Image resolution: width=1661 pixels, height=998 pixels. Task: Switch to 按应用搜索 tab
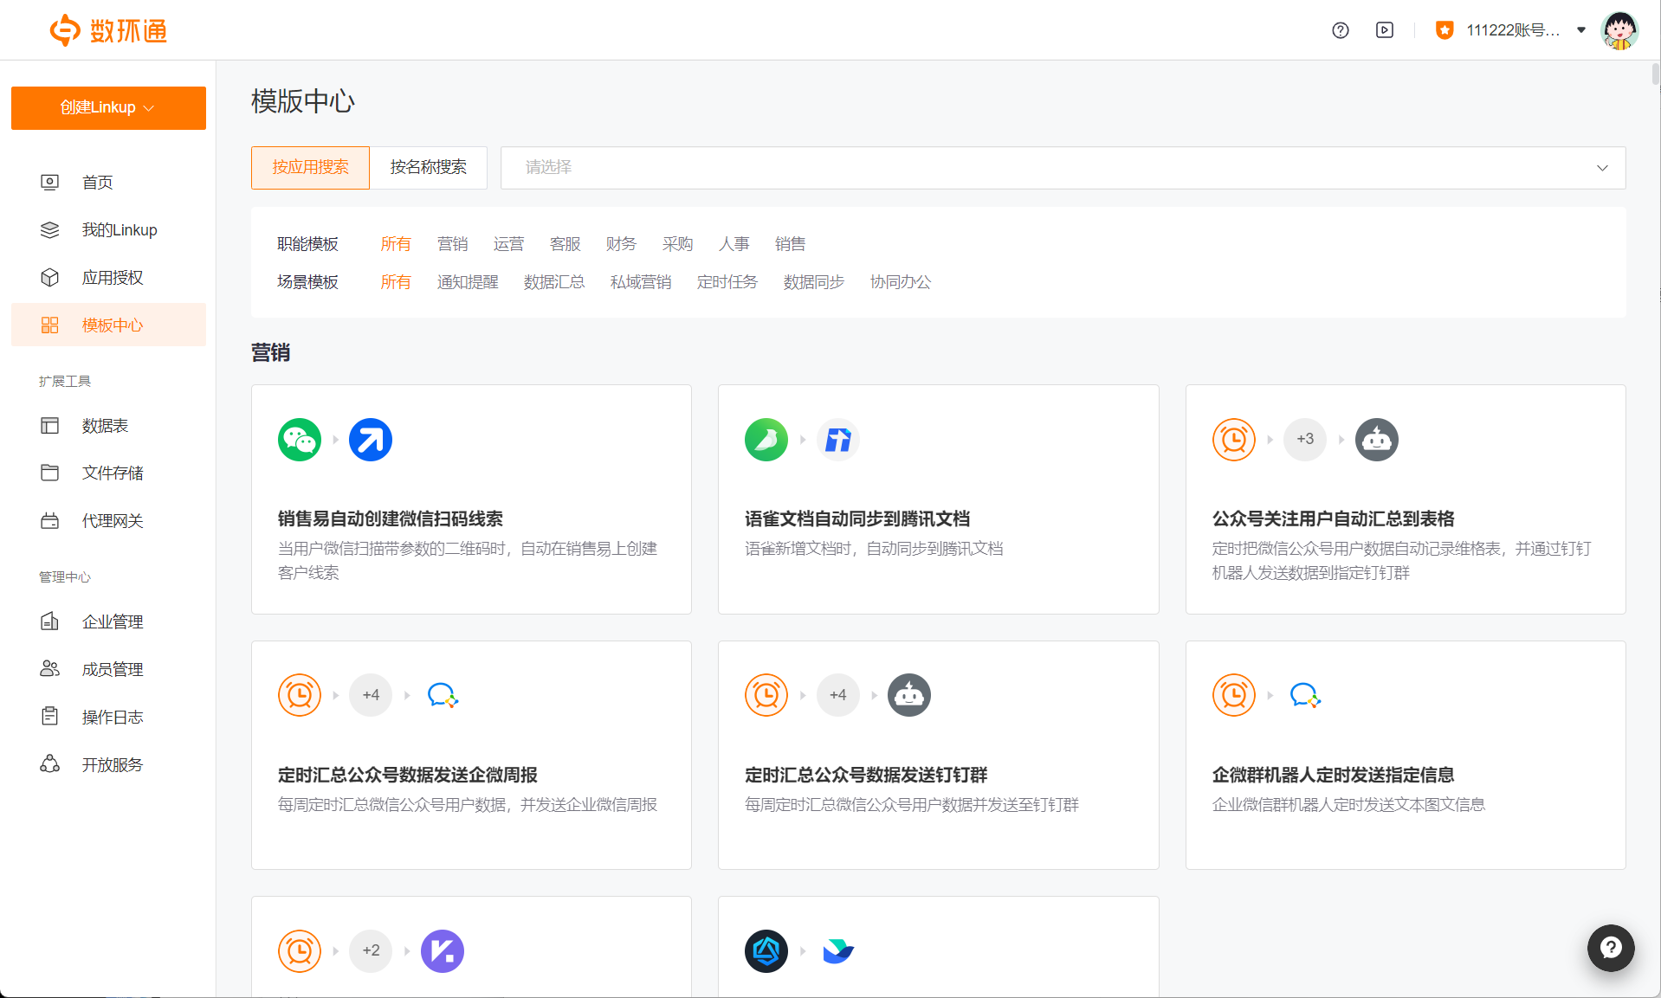click(310, 167)
